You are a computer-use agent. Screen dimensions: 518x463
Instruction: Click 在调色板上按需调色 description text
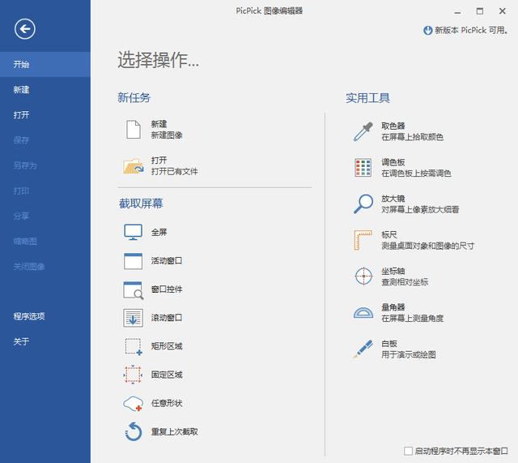tap(416, 174)
